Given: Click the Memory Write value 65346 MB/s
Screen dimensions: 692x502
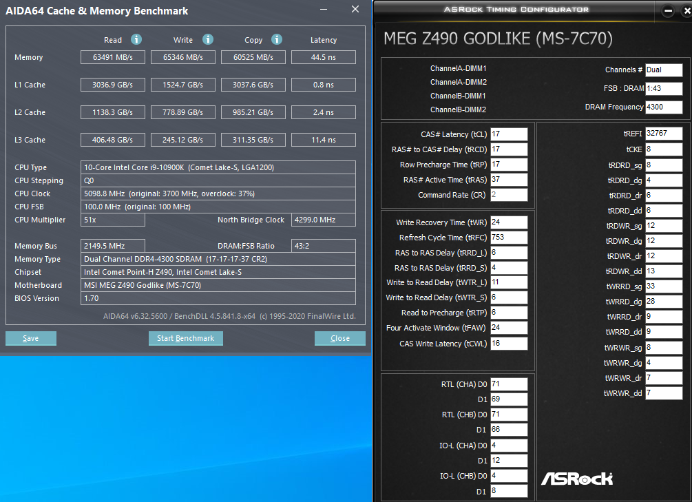Looking at the screenshot, I should (x=183, y=57).
